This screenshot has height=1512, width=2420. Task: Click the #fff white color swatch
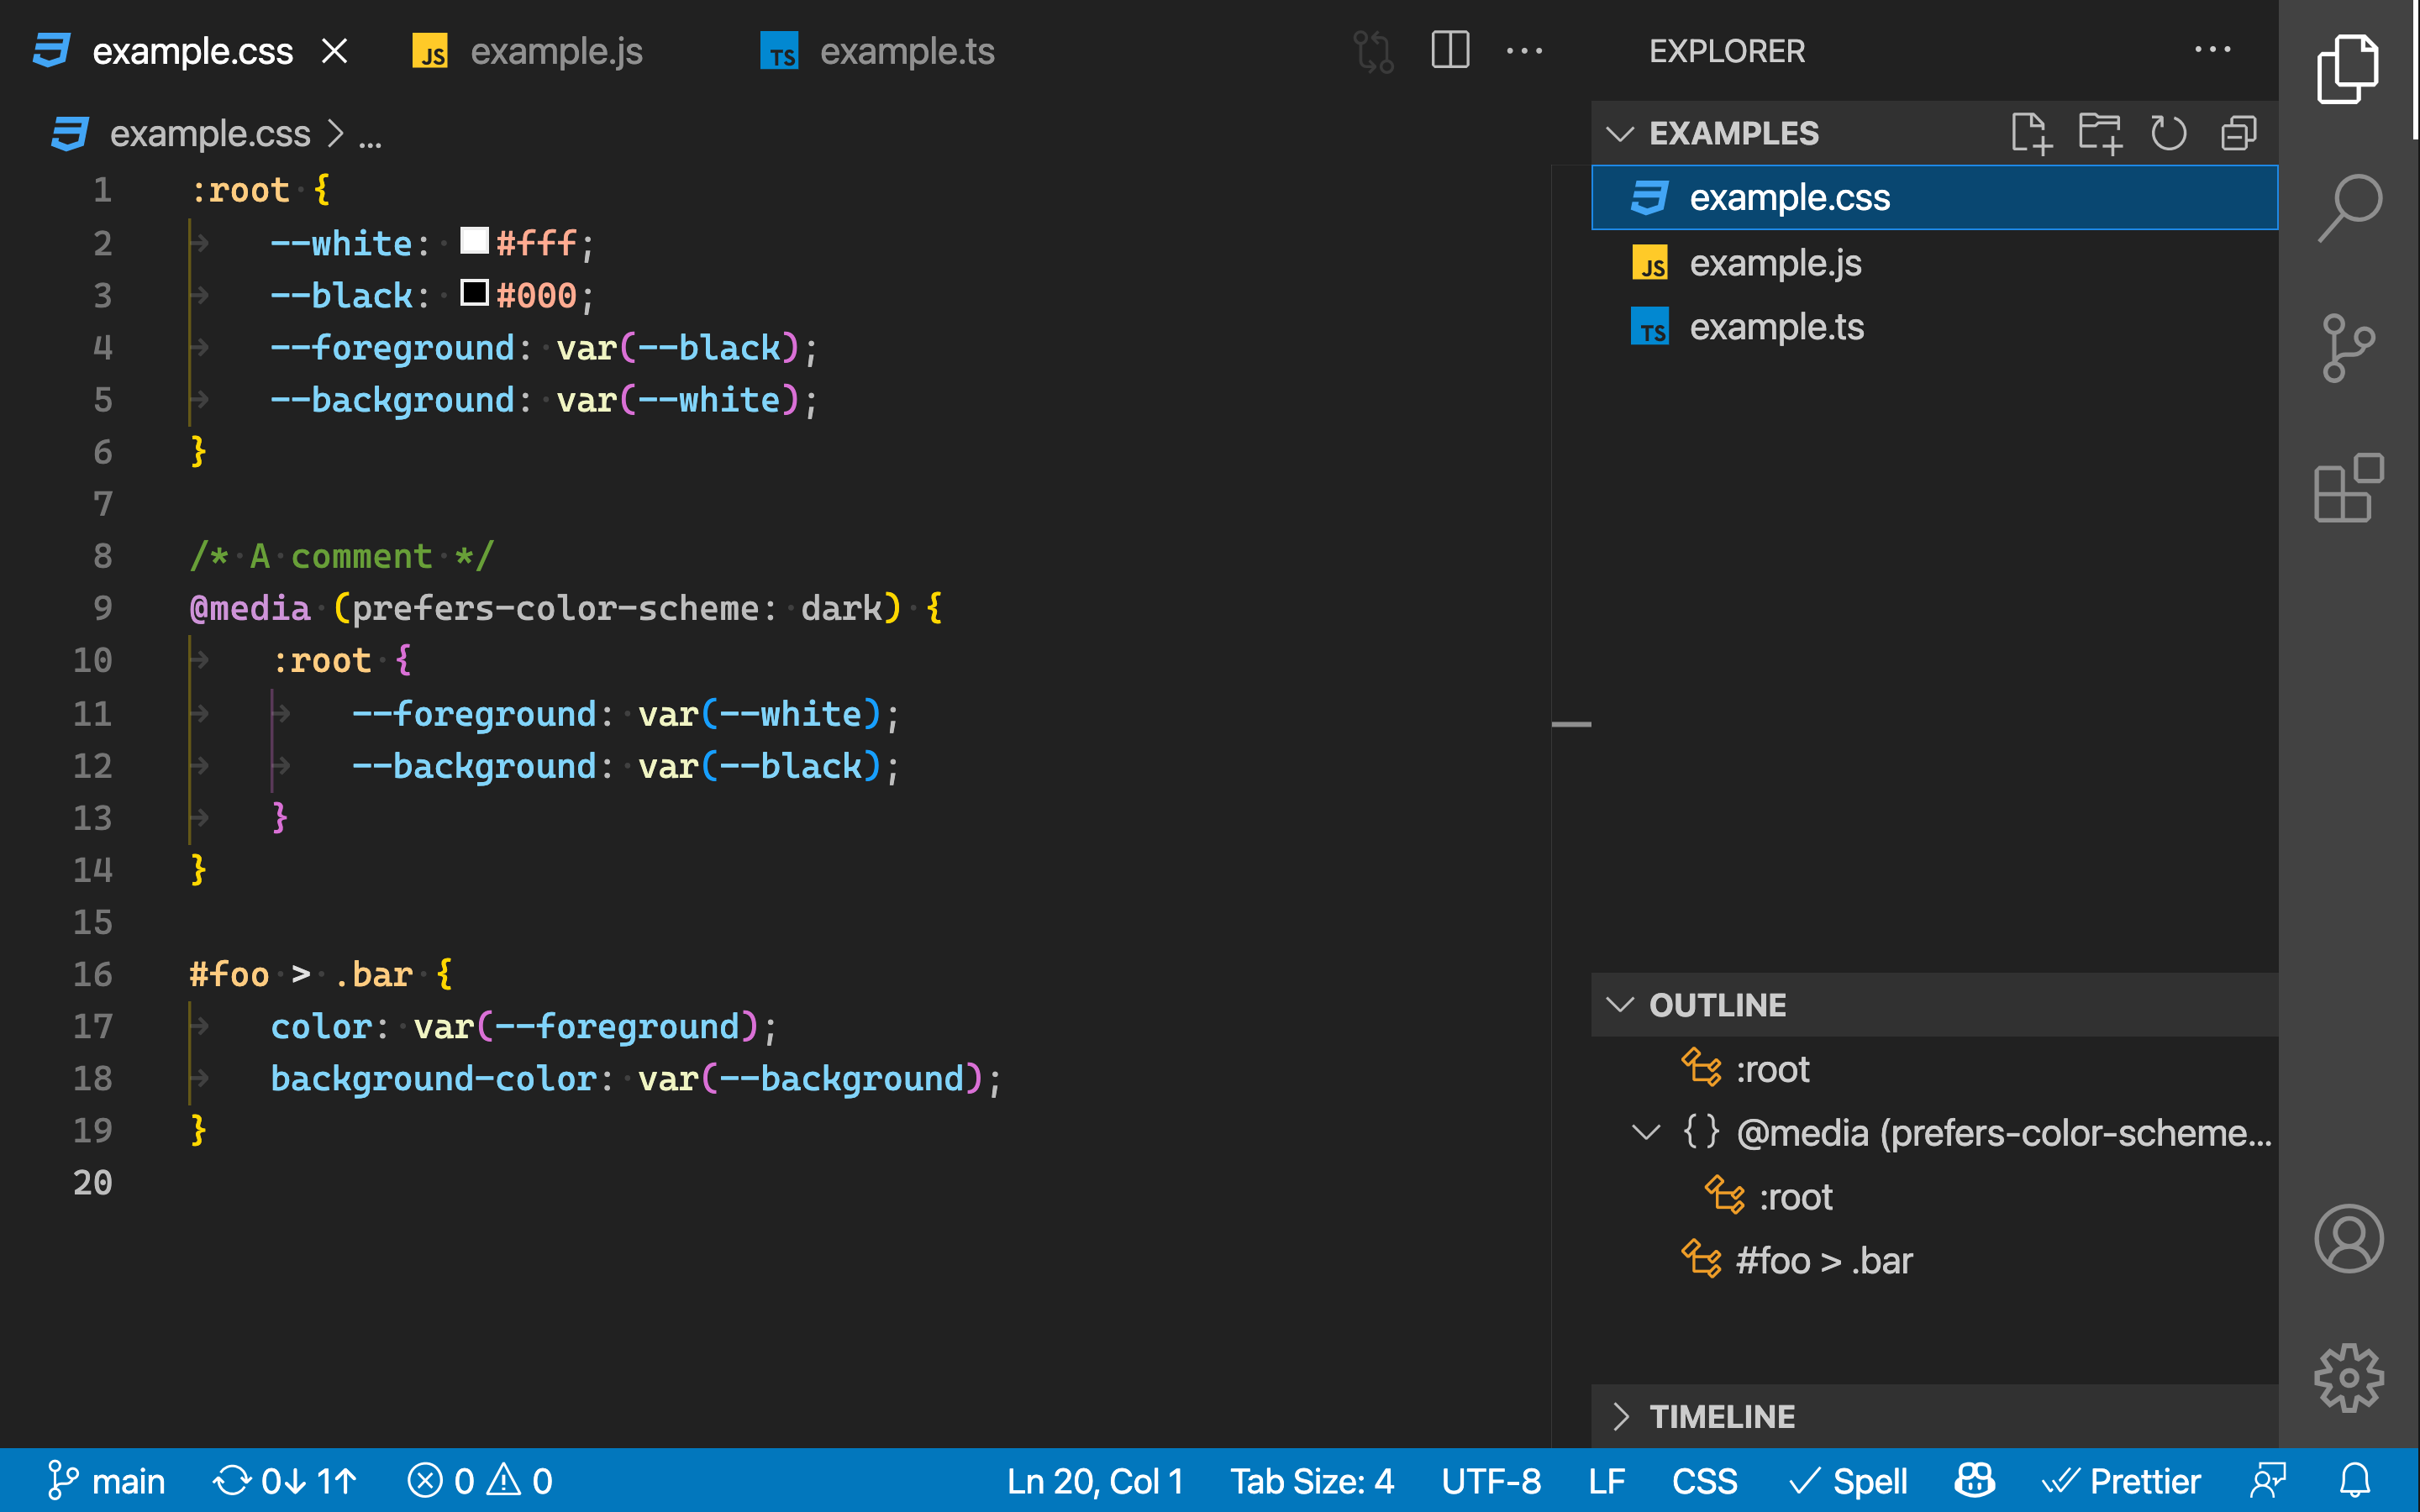pos(474,240)
